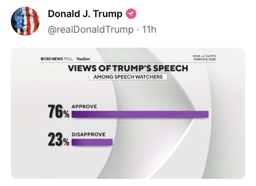Click the purple 76% Approve bar
The height and width of the screenshot is (186, 256).
coord(140,114)
